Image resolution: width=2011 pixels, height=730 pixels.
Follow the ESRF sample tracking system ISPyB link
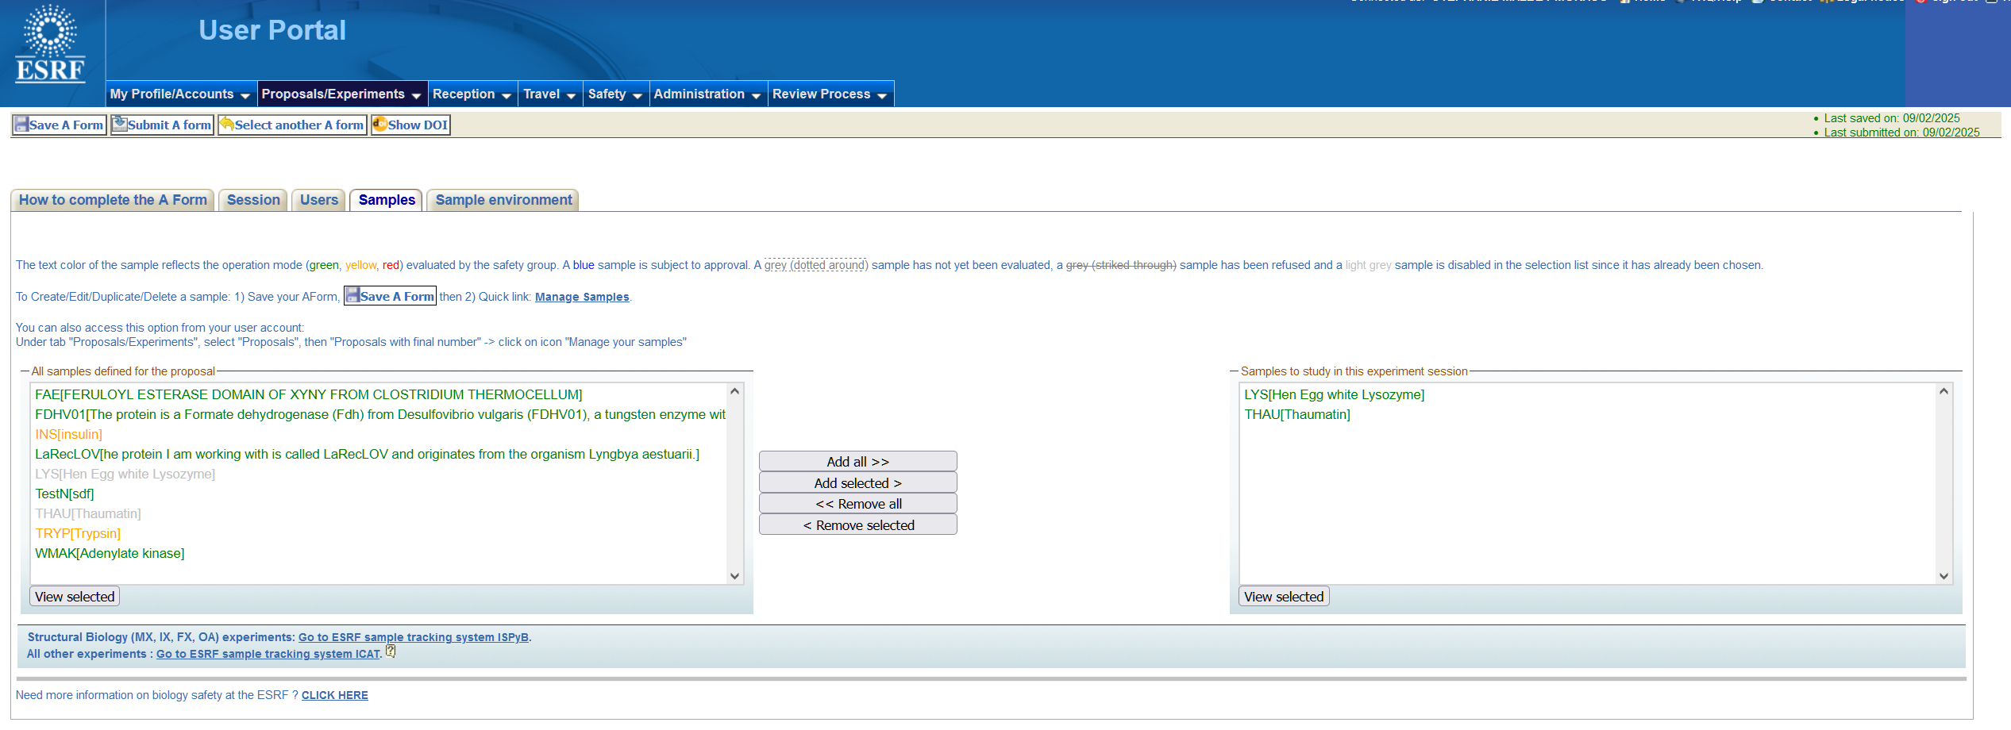[414, 636]
